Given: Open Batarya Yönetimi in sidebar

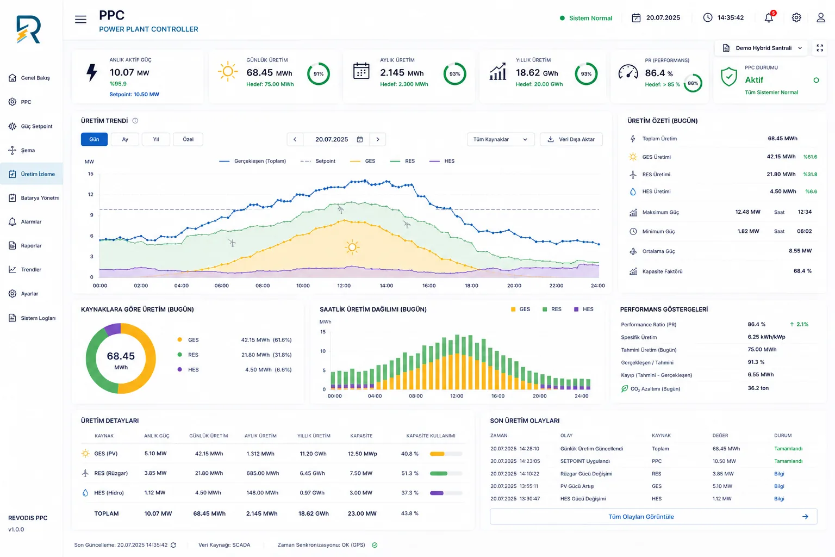Looking at the screenshot, I should click(x=31, y=198).
